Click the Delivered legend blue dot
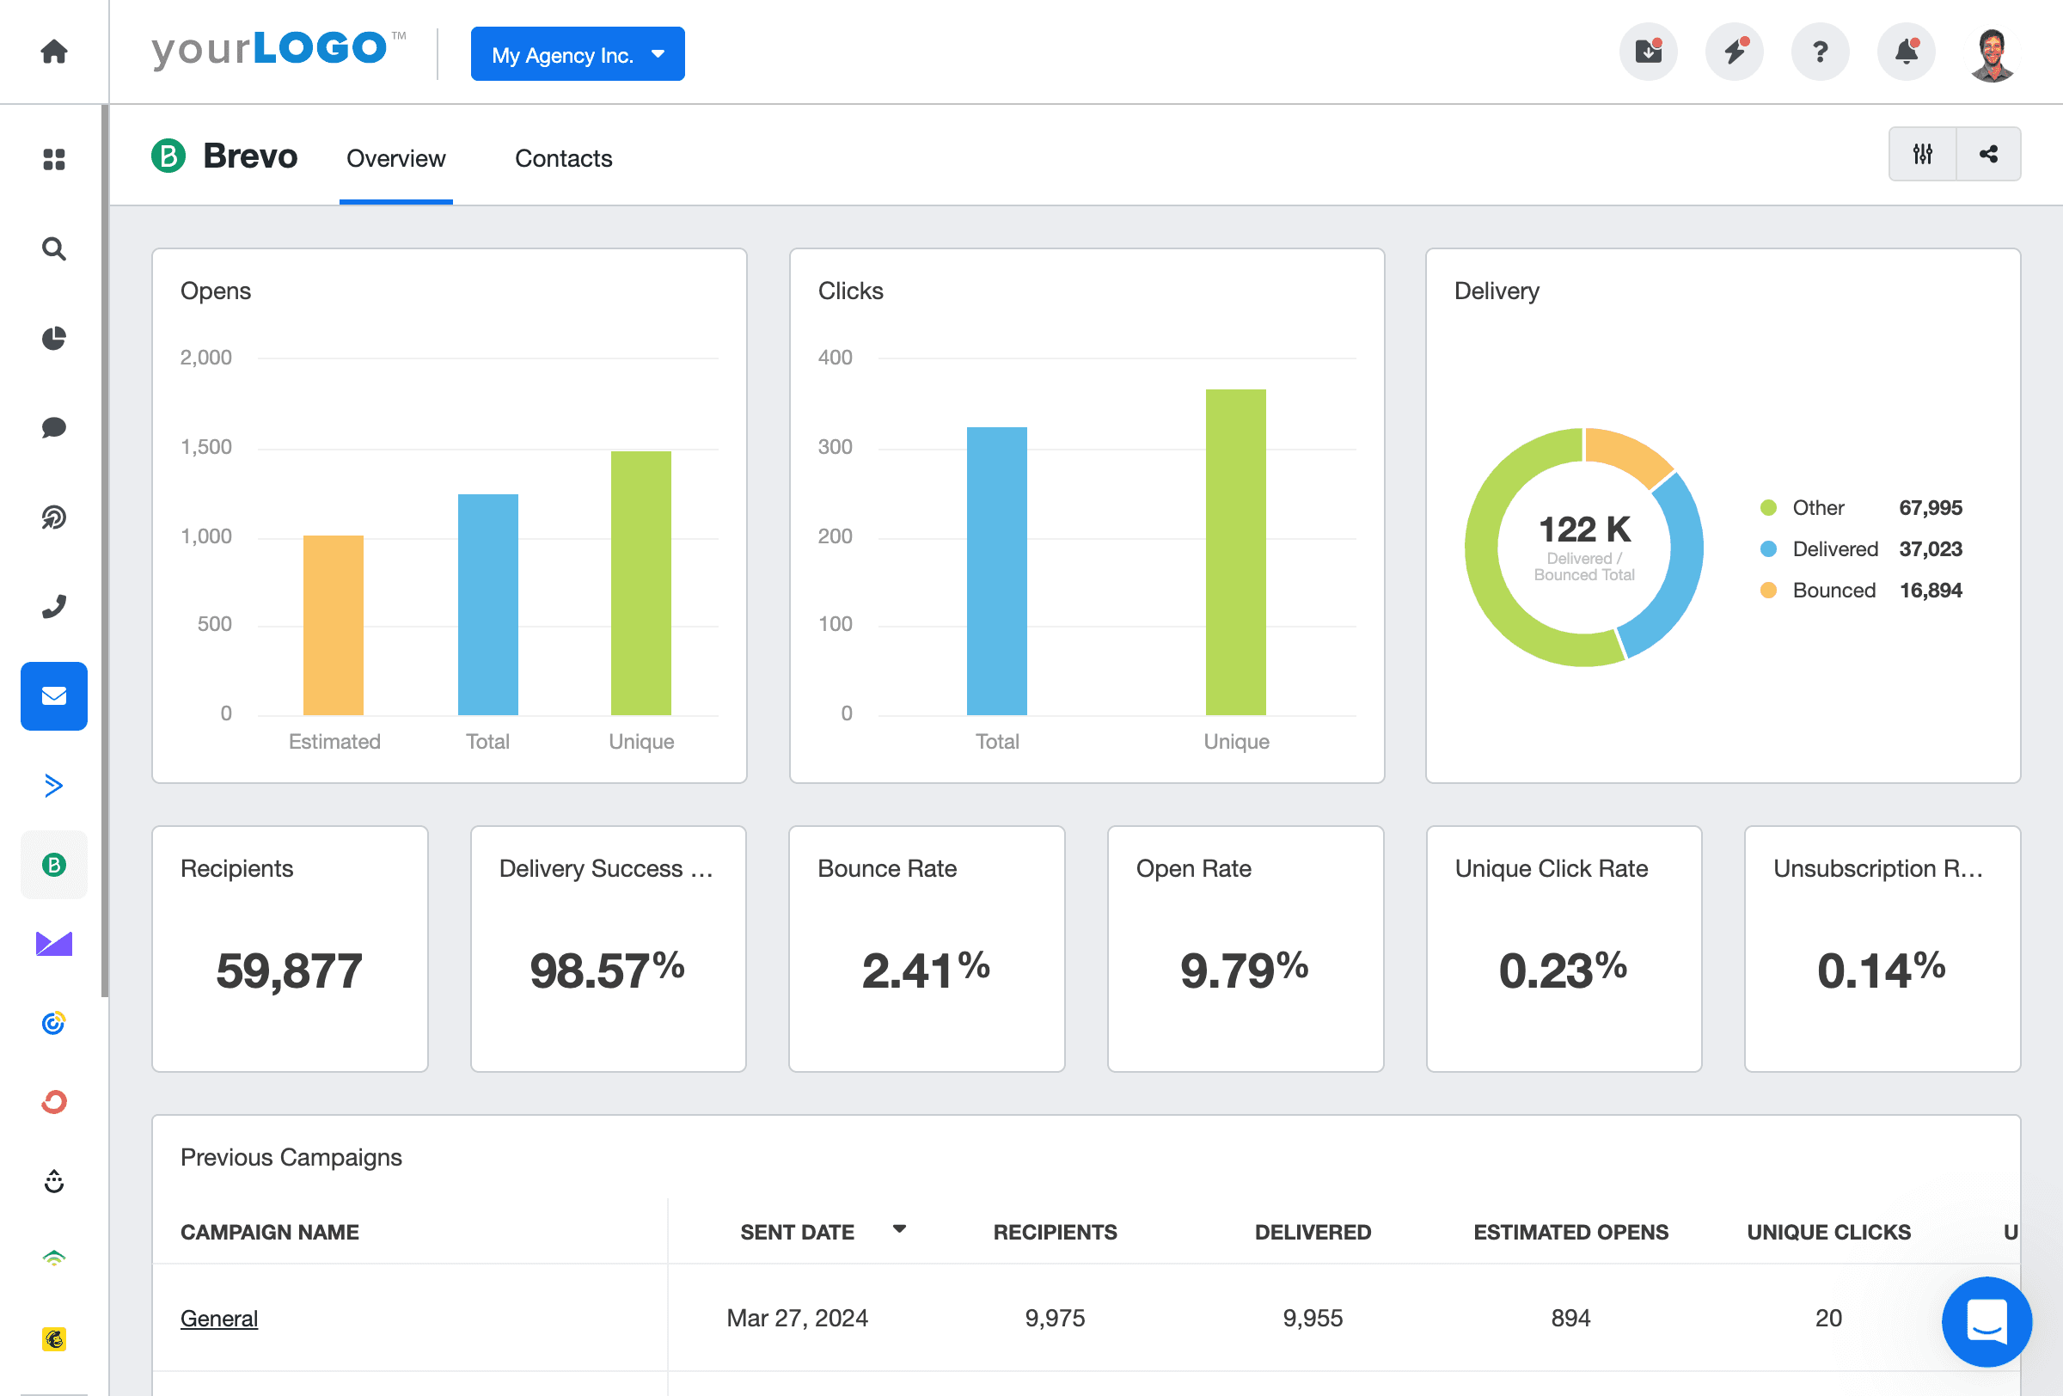 pos(1767,549)
